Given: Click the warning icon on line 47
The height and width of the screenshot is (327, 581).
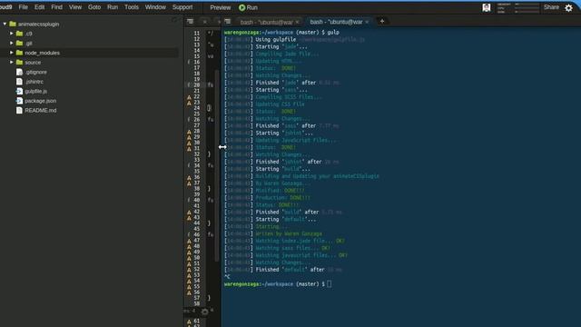Looking at the screenshot, I should (189, 241).
